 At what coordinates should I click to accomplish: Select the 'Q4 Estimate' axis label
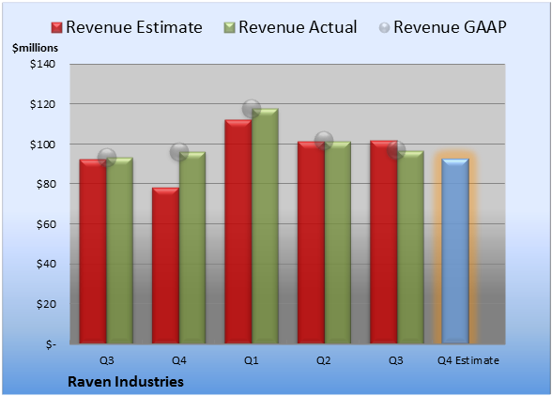pos(468,360)
